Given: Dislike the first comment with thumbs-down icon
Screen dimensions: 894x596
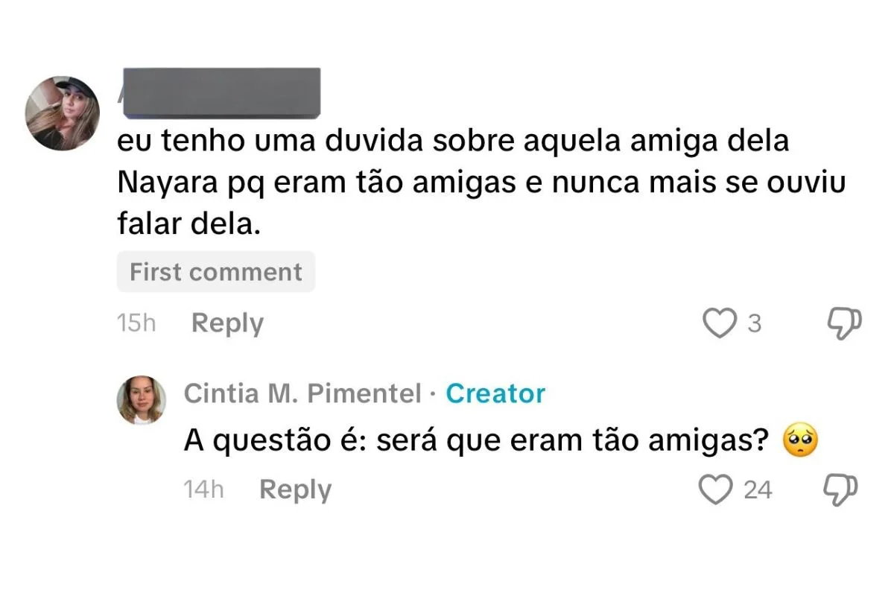Looking at the screenshot, I should point(844,323).
